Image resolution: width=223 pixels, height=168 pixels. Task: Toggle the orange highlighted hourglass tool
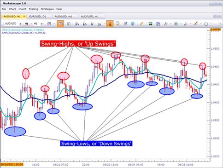pyautogui.click(x=110, y=24)
